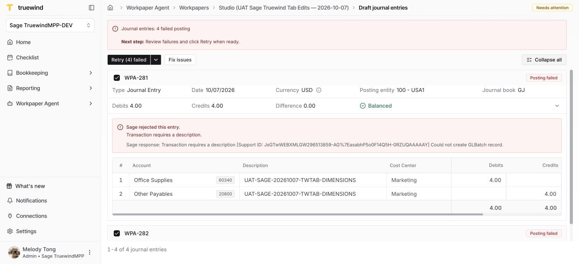This screenshot has width=579, height=264.
Task: Click the Reporting document icon
Action: click(x=10, y=88)
